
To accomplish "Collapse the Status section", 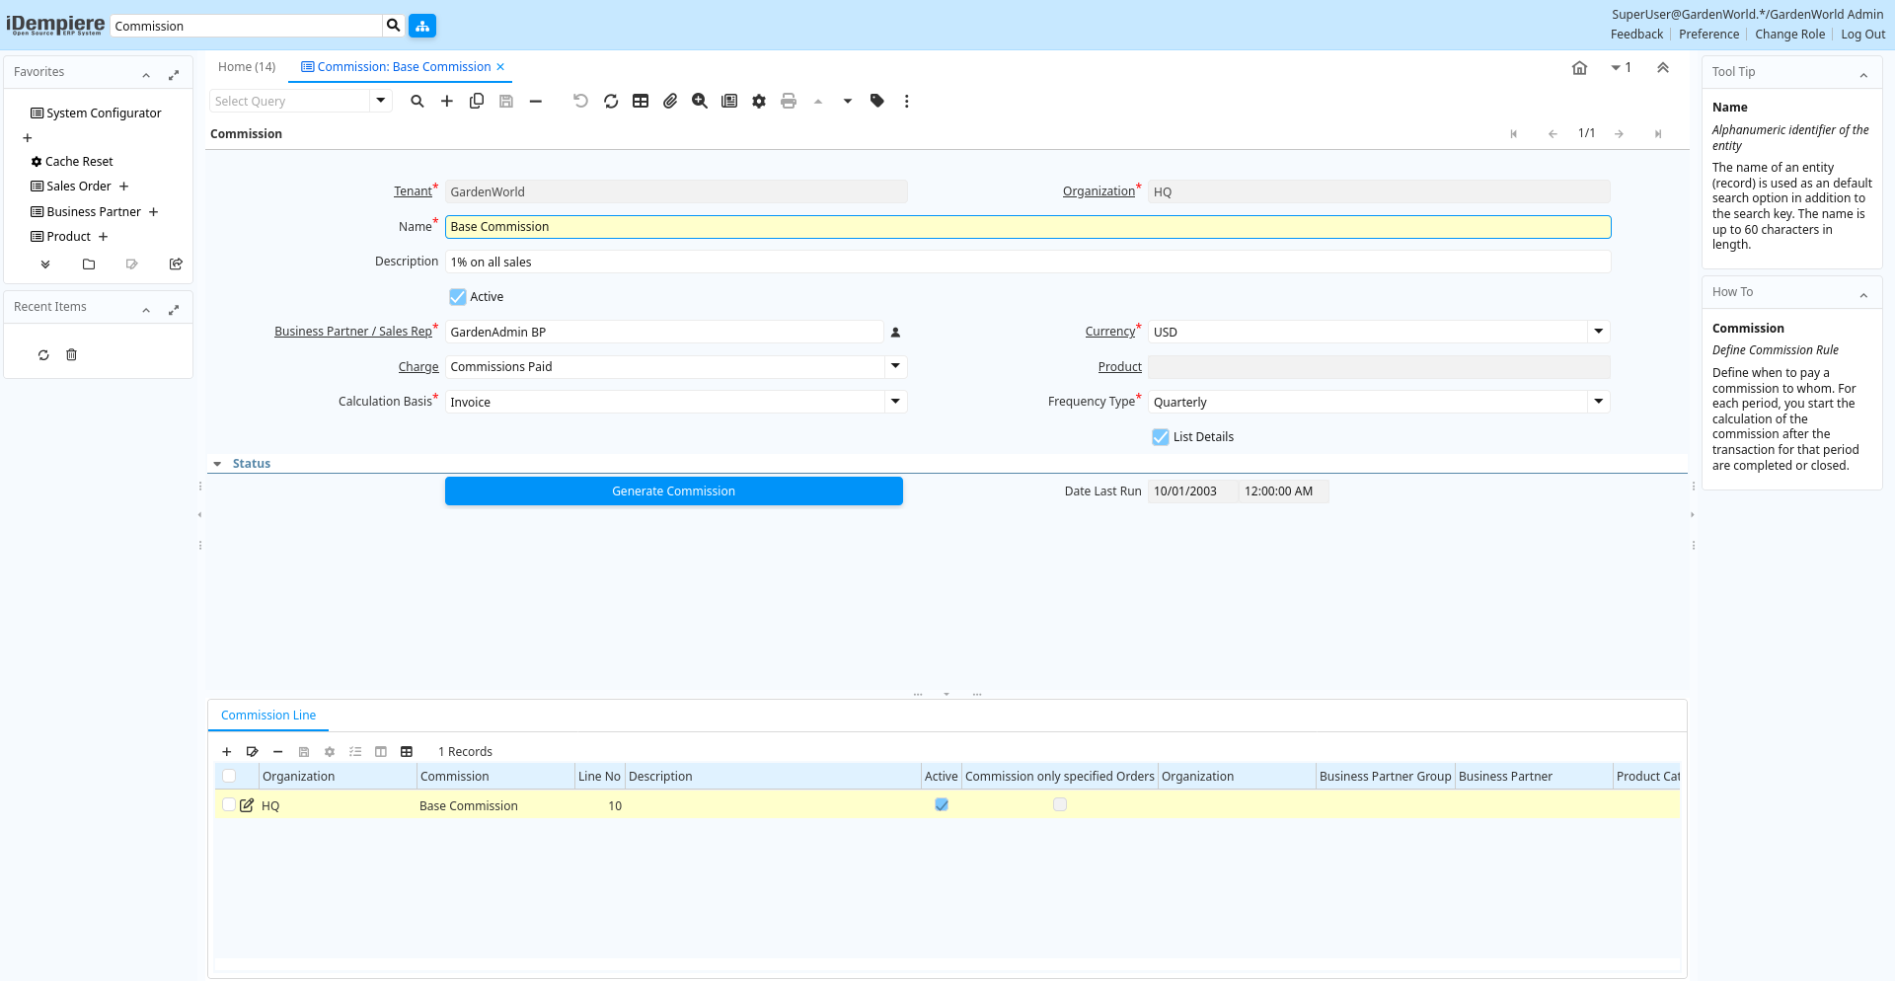I will 218,464.
